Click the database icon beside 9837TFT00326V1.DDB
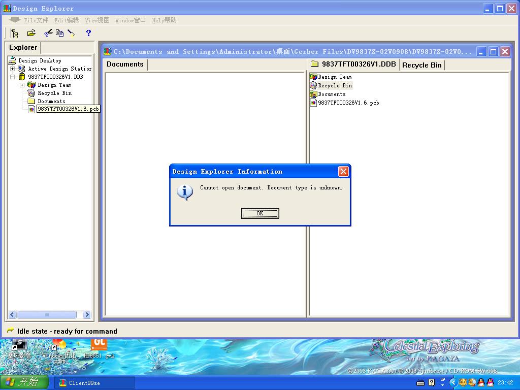Image resolution: width=520 pixels, height=390 pixels. pyautogui.click(x=22, y=77)
